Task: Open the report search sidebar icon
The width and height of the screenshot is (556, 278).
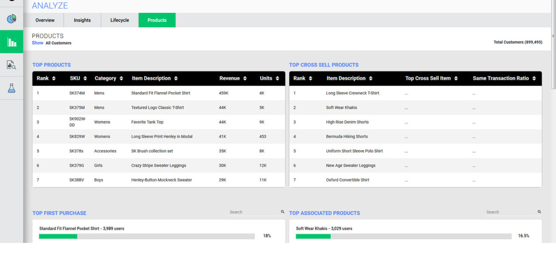Action: 12,65
